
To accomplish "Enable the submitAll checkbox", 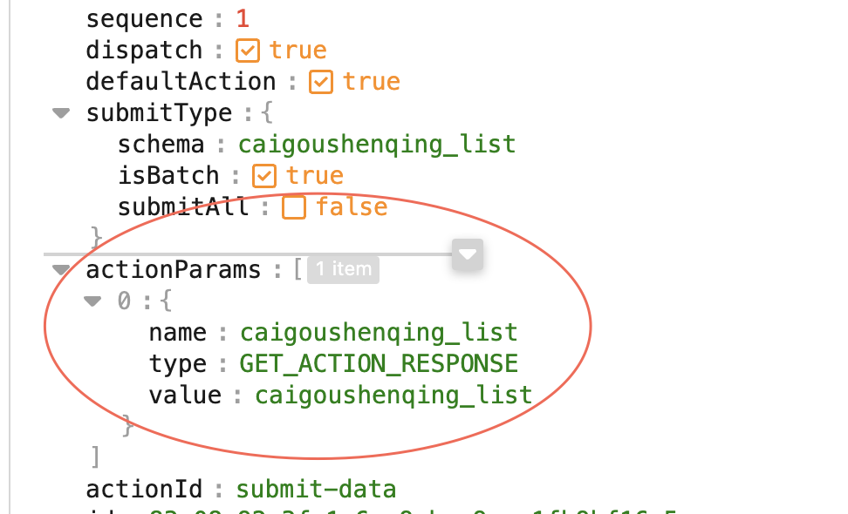I will (x=294, y=207).
